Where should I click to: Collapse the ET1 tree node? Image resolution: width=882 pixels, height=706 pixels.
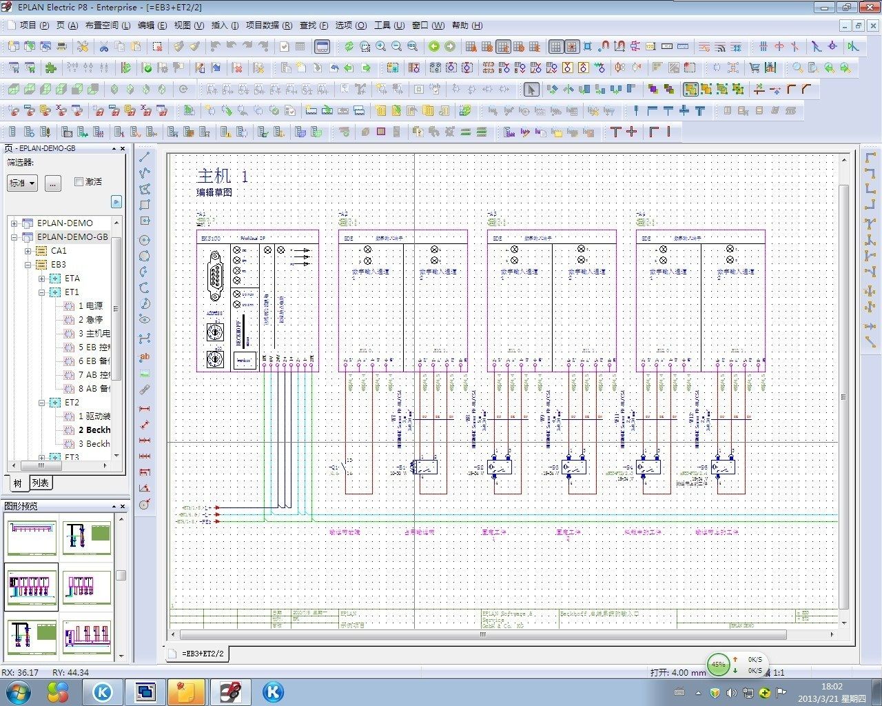42,292
